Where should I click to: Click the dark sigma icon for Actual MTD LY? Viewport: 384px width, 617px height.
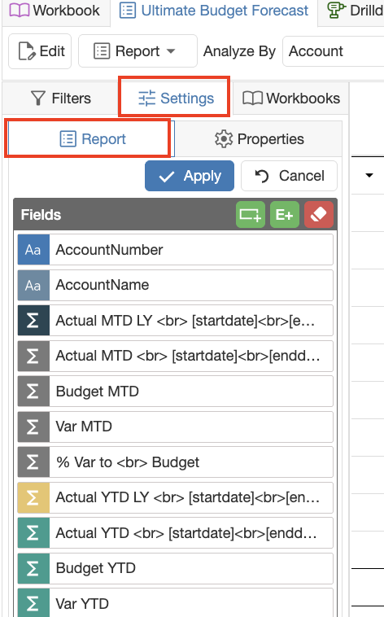[33, 321]
